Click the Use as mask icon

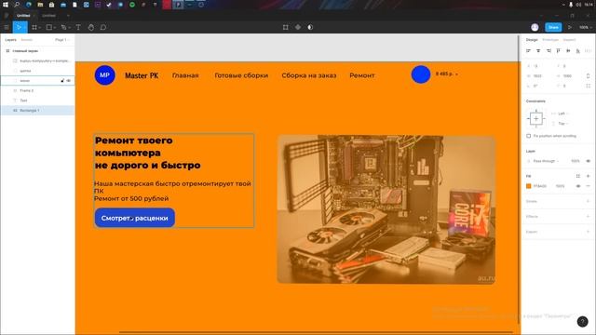310,27
